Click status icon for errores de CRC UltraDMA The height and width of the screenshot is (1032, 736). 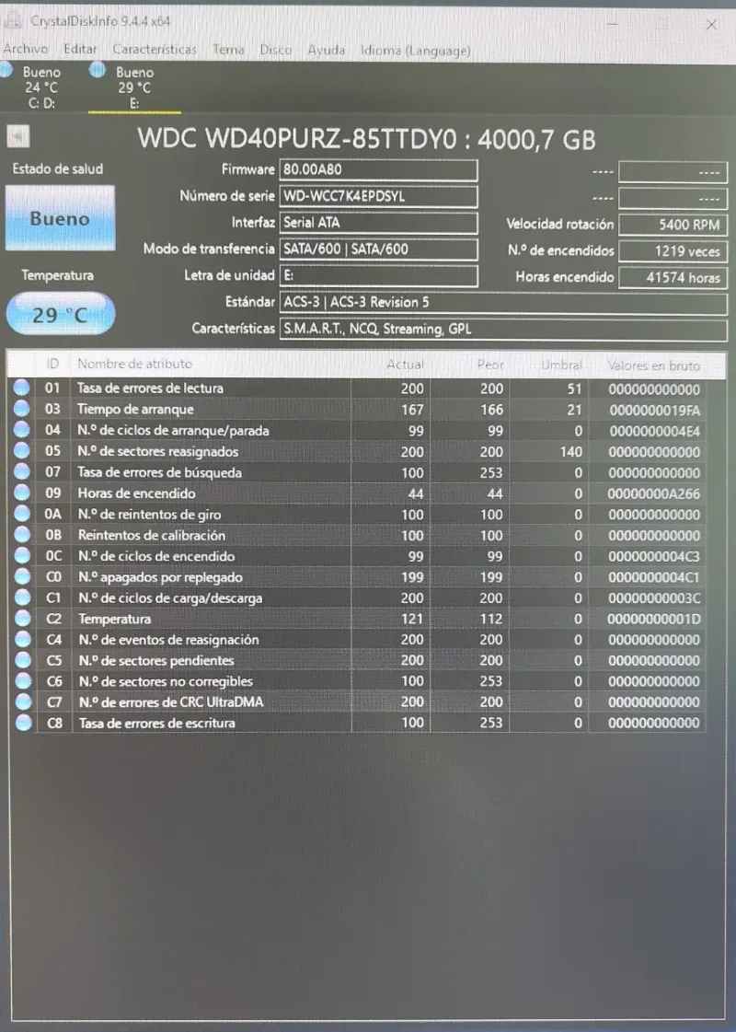(x=23, y=702)
